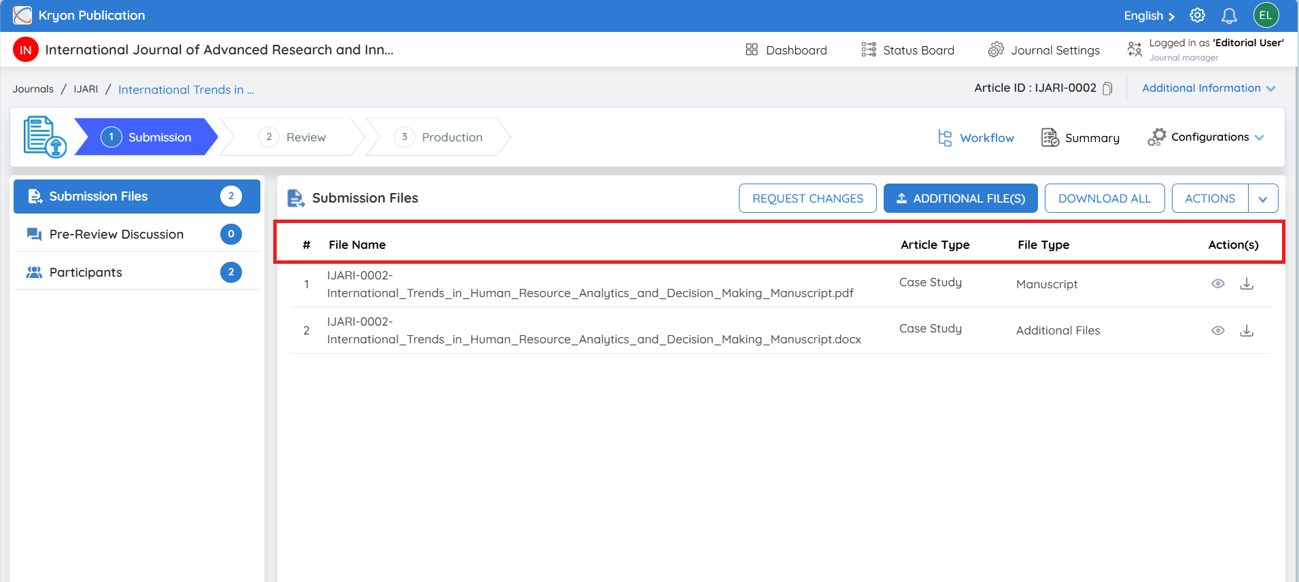Click the Manuscript.pdf file name
Image resolution: width=1299 pixels, height=582 pixels.
590,284
